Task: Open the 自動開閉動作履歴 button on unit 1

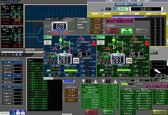Action: point(76,61)
